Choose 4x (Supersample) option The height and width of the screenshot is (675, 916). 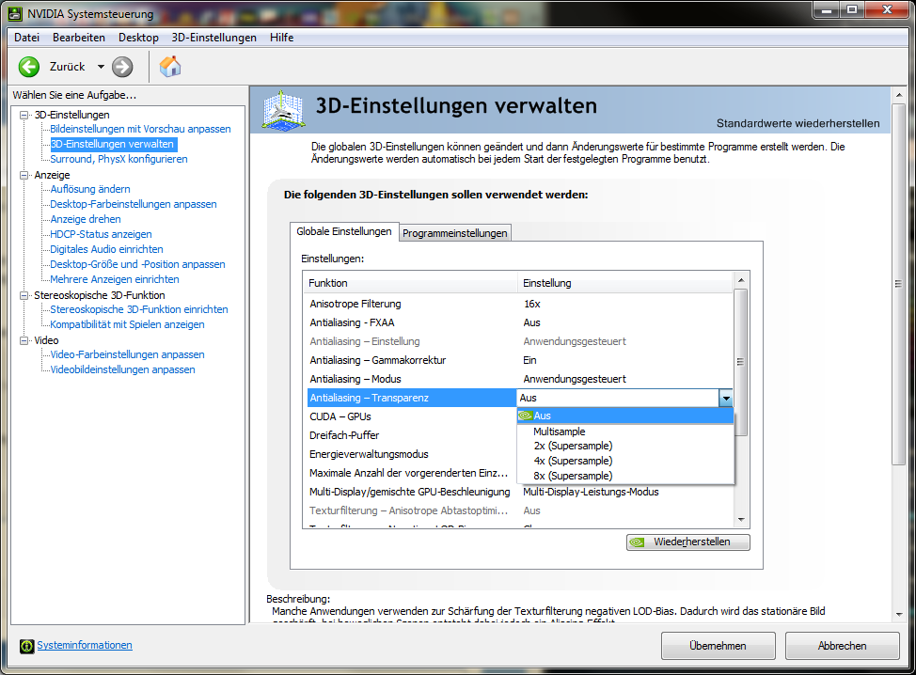625,462
